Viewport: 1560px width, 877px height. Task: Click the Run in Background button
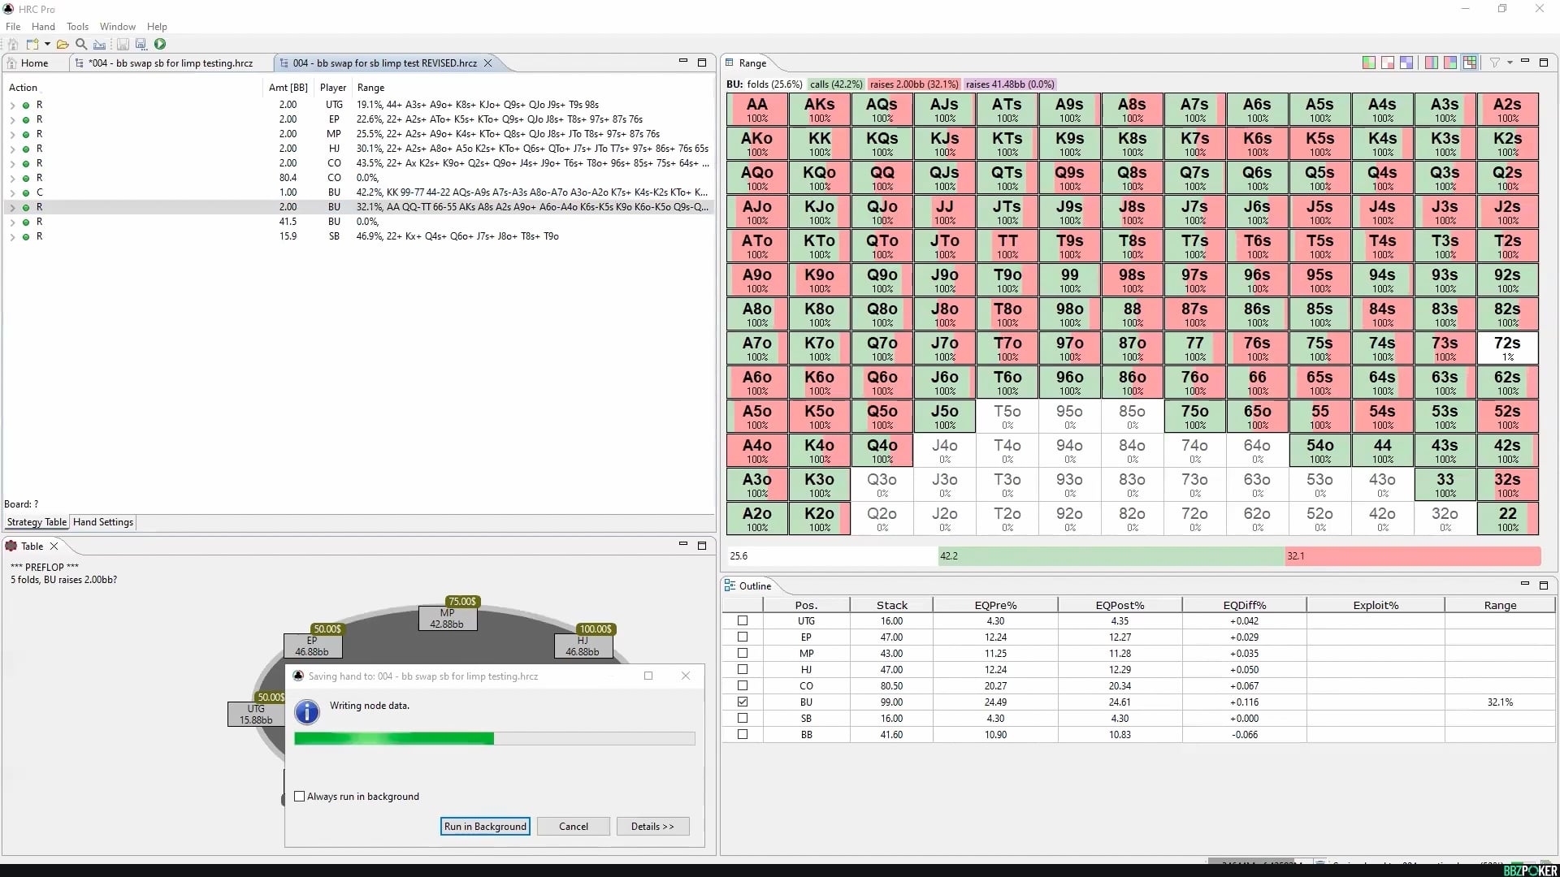[x=485, y=827]
